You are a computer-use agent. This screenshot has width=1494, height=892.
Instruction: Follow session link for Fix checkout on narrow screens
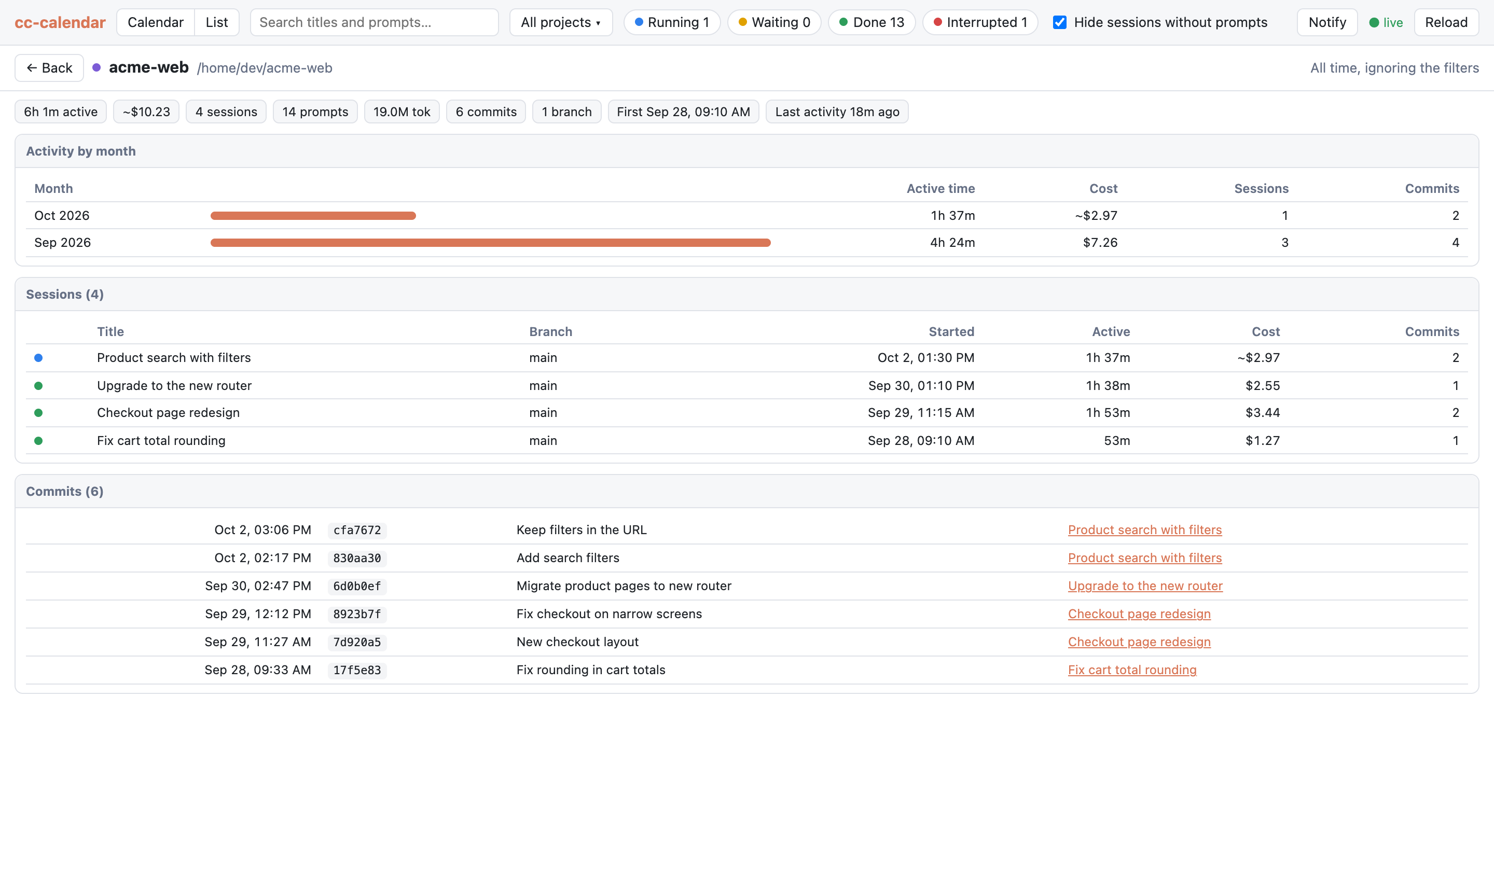(1139, 614)
